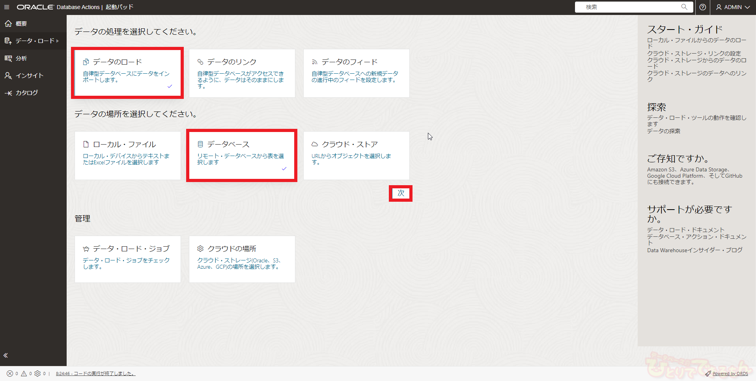Click the gear process icon in status bar

point(38,374)
